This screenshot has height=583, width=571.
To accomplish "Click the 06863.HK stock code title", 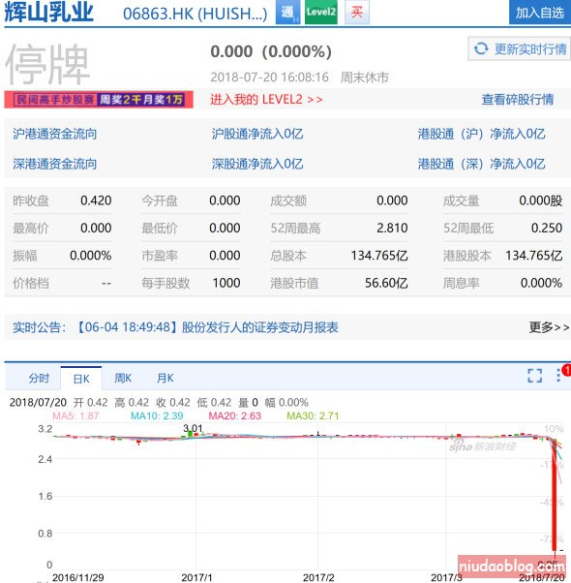I will click(195, 14).
